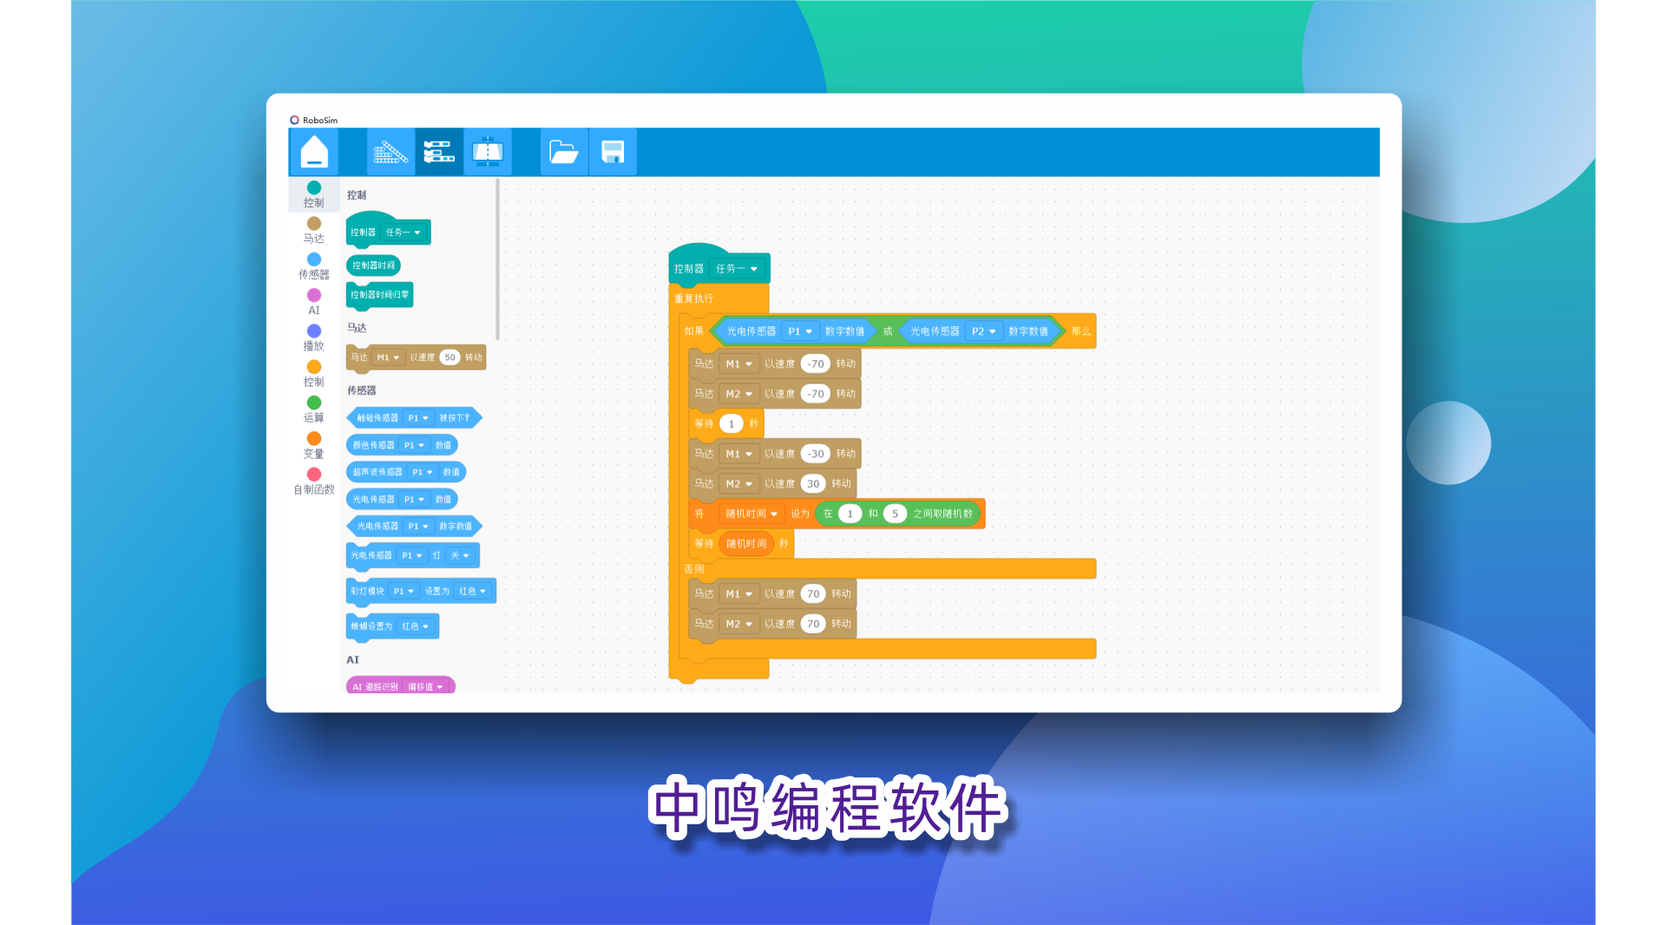Open M1 dropdown beside speed -70
Image resolution: width=1667 pixels, height=925 pixels.
click(x=739, y=364)
